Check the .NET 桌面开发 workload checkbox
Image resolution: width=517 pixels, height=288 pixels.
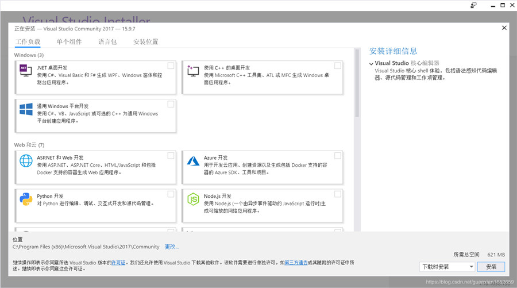(x=171, y=66)
